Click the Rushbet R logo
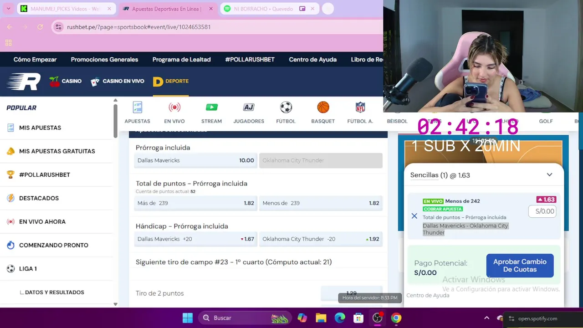 point(24,82)
